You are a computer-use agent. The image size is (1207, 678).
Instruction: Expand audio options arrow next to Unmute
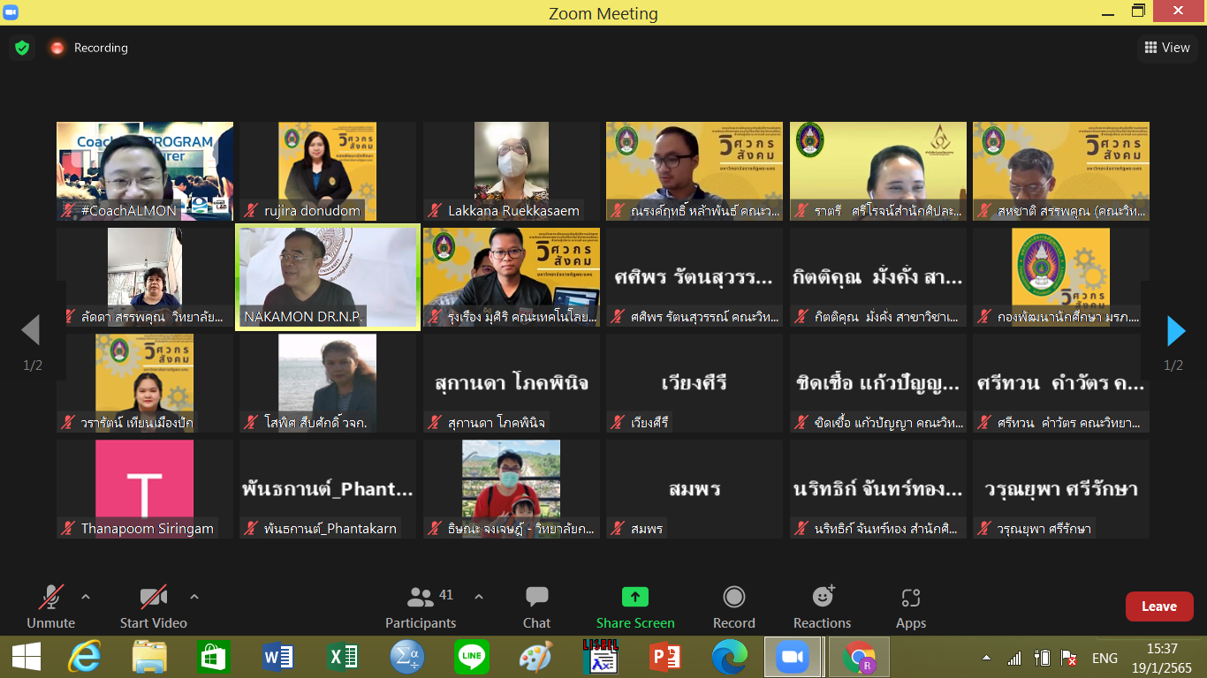(86, 597)
